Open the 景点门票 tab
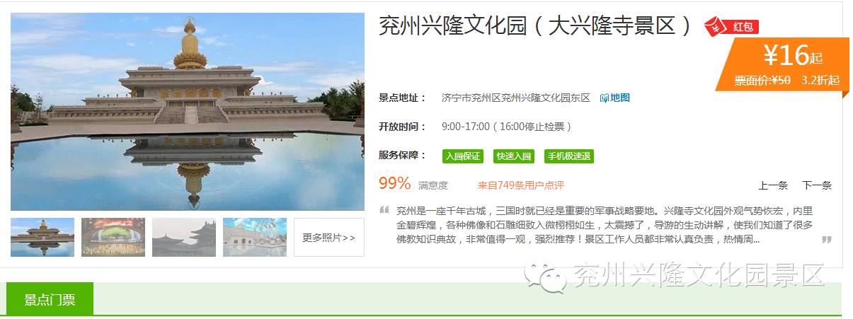The image size is (853, 319). click(x=50, y=299)
